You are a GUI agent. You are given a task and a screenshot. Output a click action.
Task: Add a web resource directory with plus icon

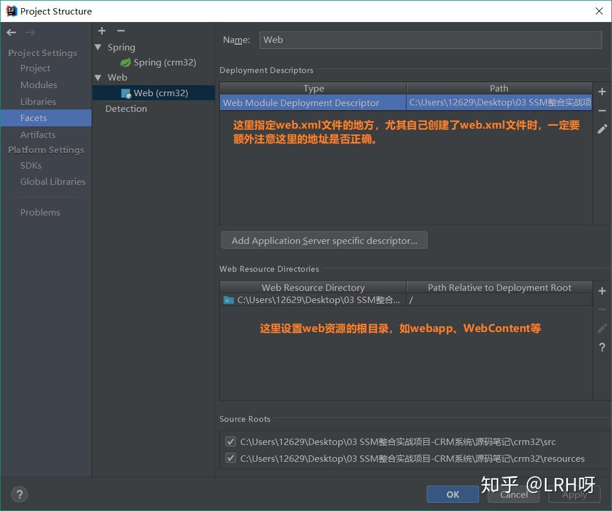pos(602,291)
